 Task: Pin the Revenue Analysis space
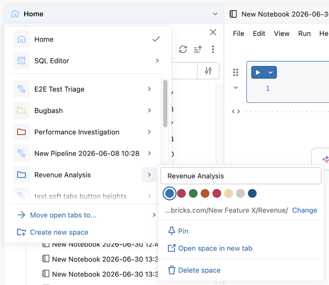click(183, 231)
